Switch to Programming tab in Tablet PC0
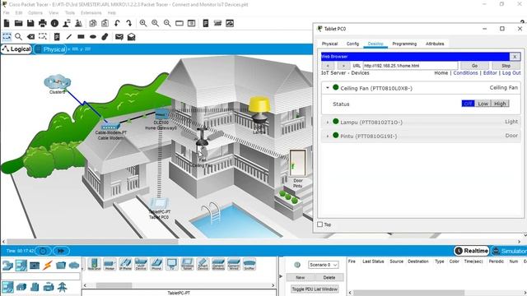Viewport: 527px width, 296px height. point(404,44)
